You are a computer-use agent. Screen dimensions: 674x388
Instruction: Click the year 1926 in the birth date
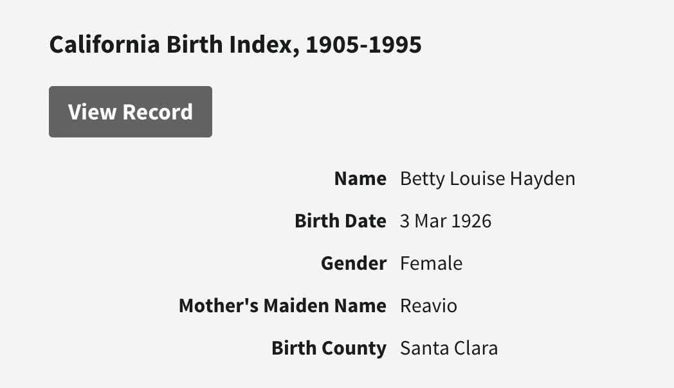pyautogui.click(x=471, y=221)
